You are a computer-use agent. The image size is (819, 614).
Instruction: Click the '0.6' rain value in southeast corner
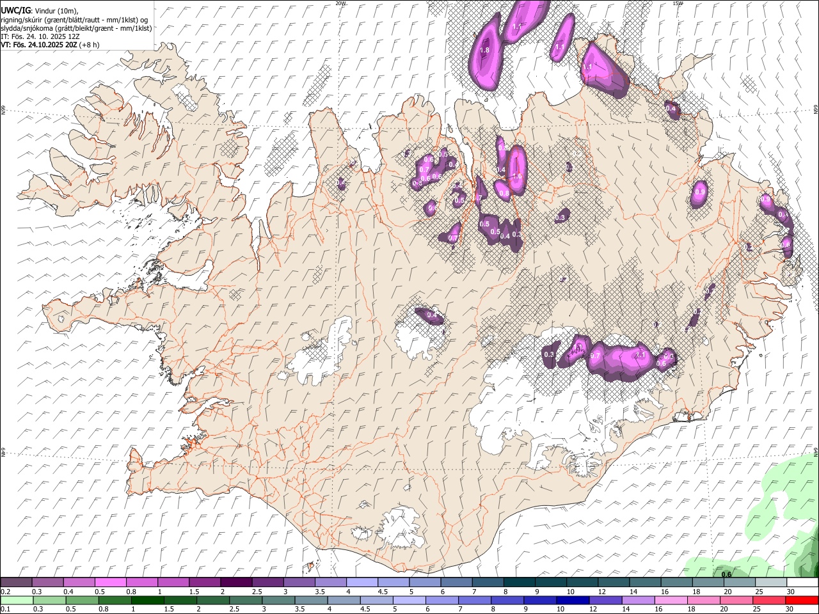tap(726, 574)
